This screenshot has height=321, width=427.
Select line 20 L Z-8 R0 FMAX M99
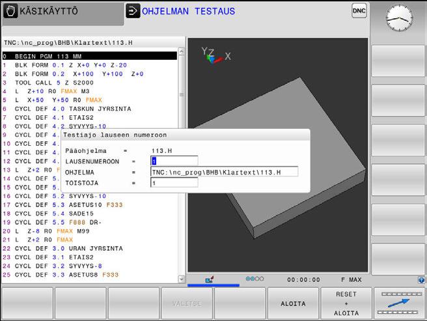[x=90, y=230]
